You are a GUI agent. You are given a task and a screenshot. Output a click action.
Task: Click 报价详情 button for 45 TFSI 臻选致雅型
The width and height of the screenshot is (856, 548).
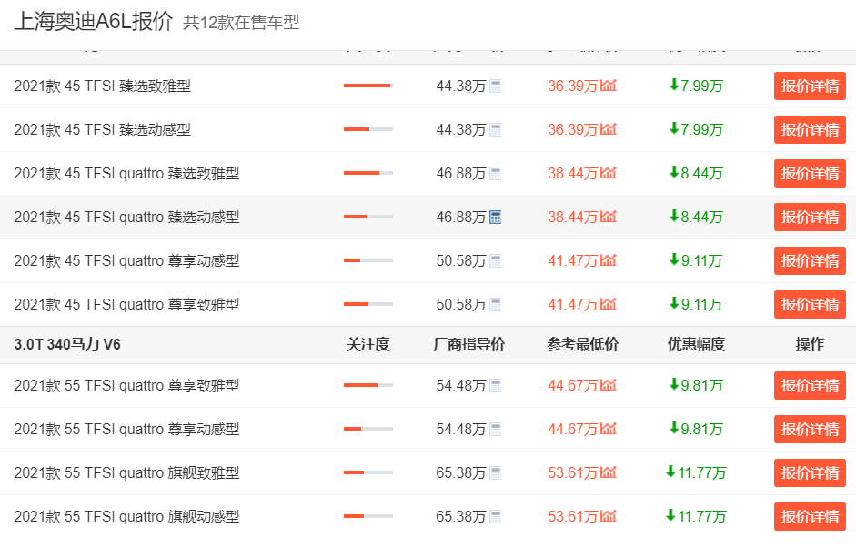pos(810,86)
